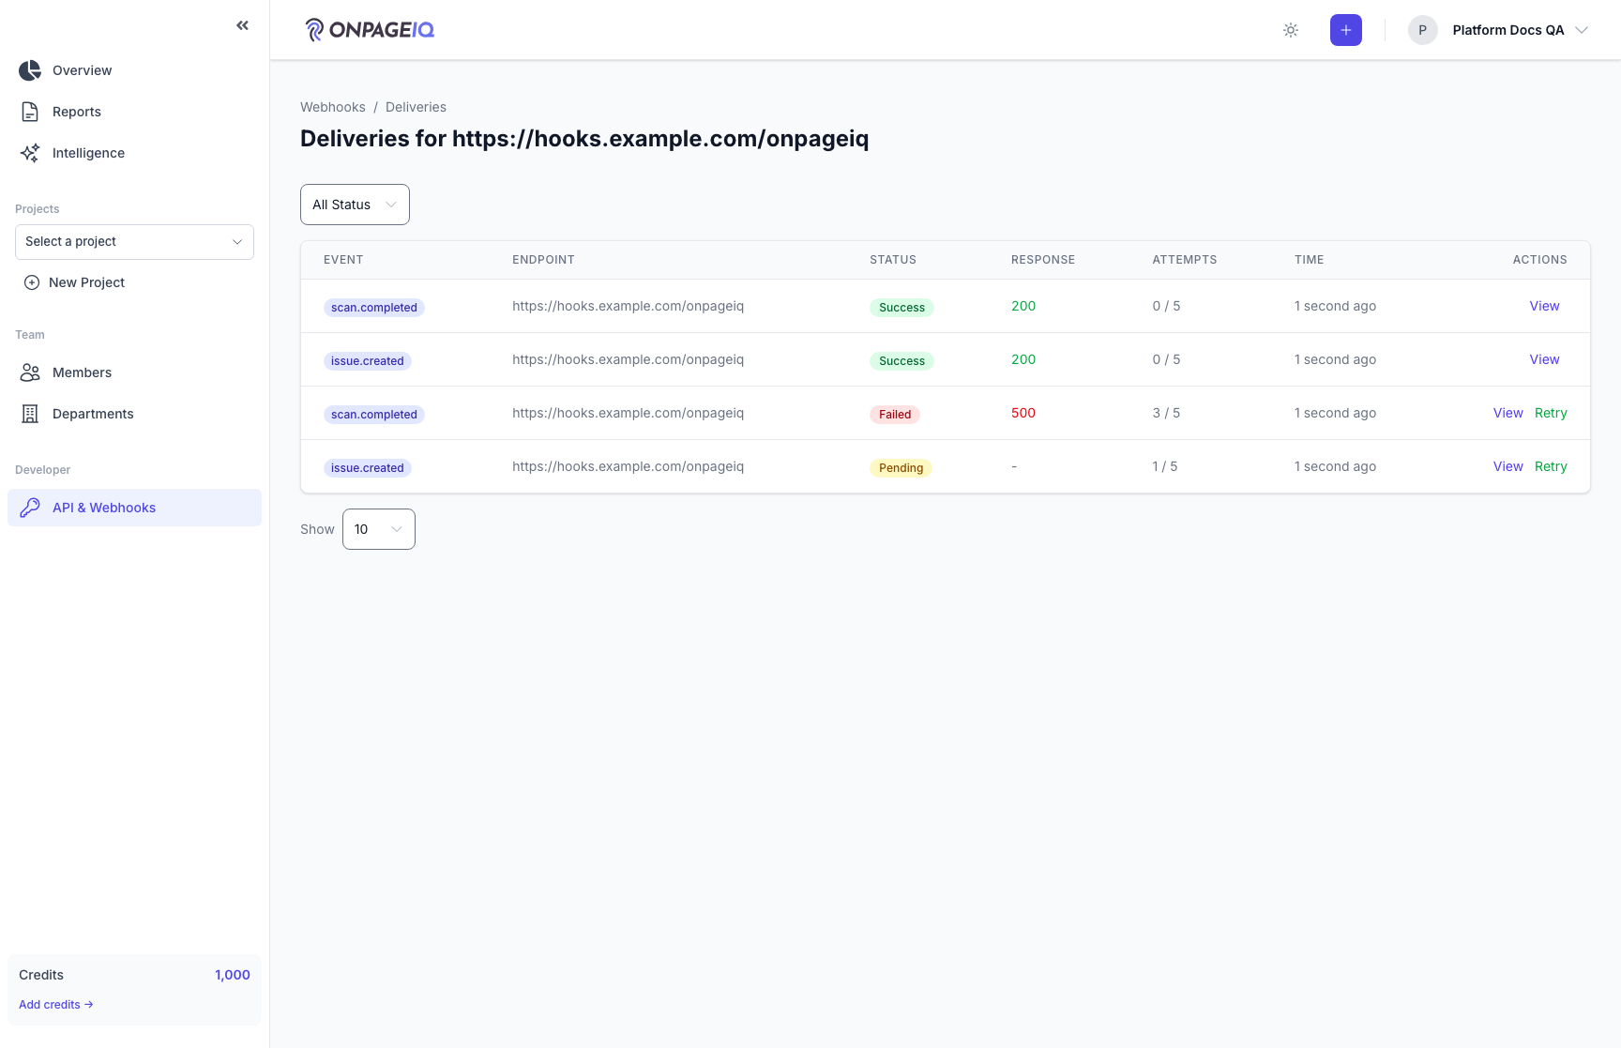Screen dimensions: 1621x1048
Task: Open the All Status filter dropdown
Action: pos(355,205)
